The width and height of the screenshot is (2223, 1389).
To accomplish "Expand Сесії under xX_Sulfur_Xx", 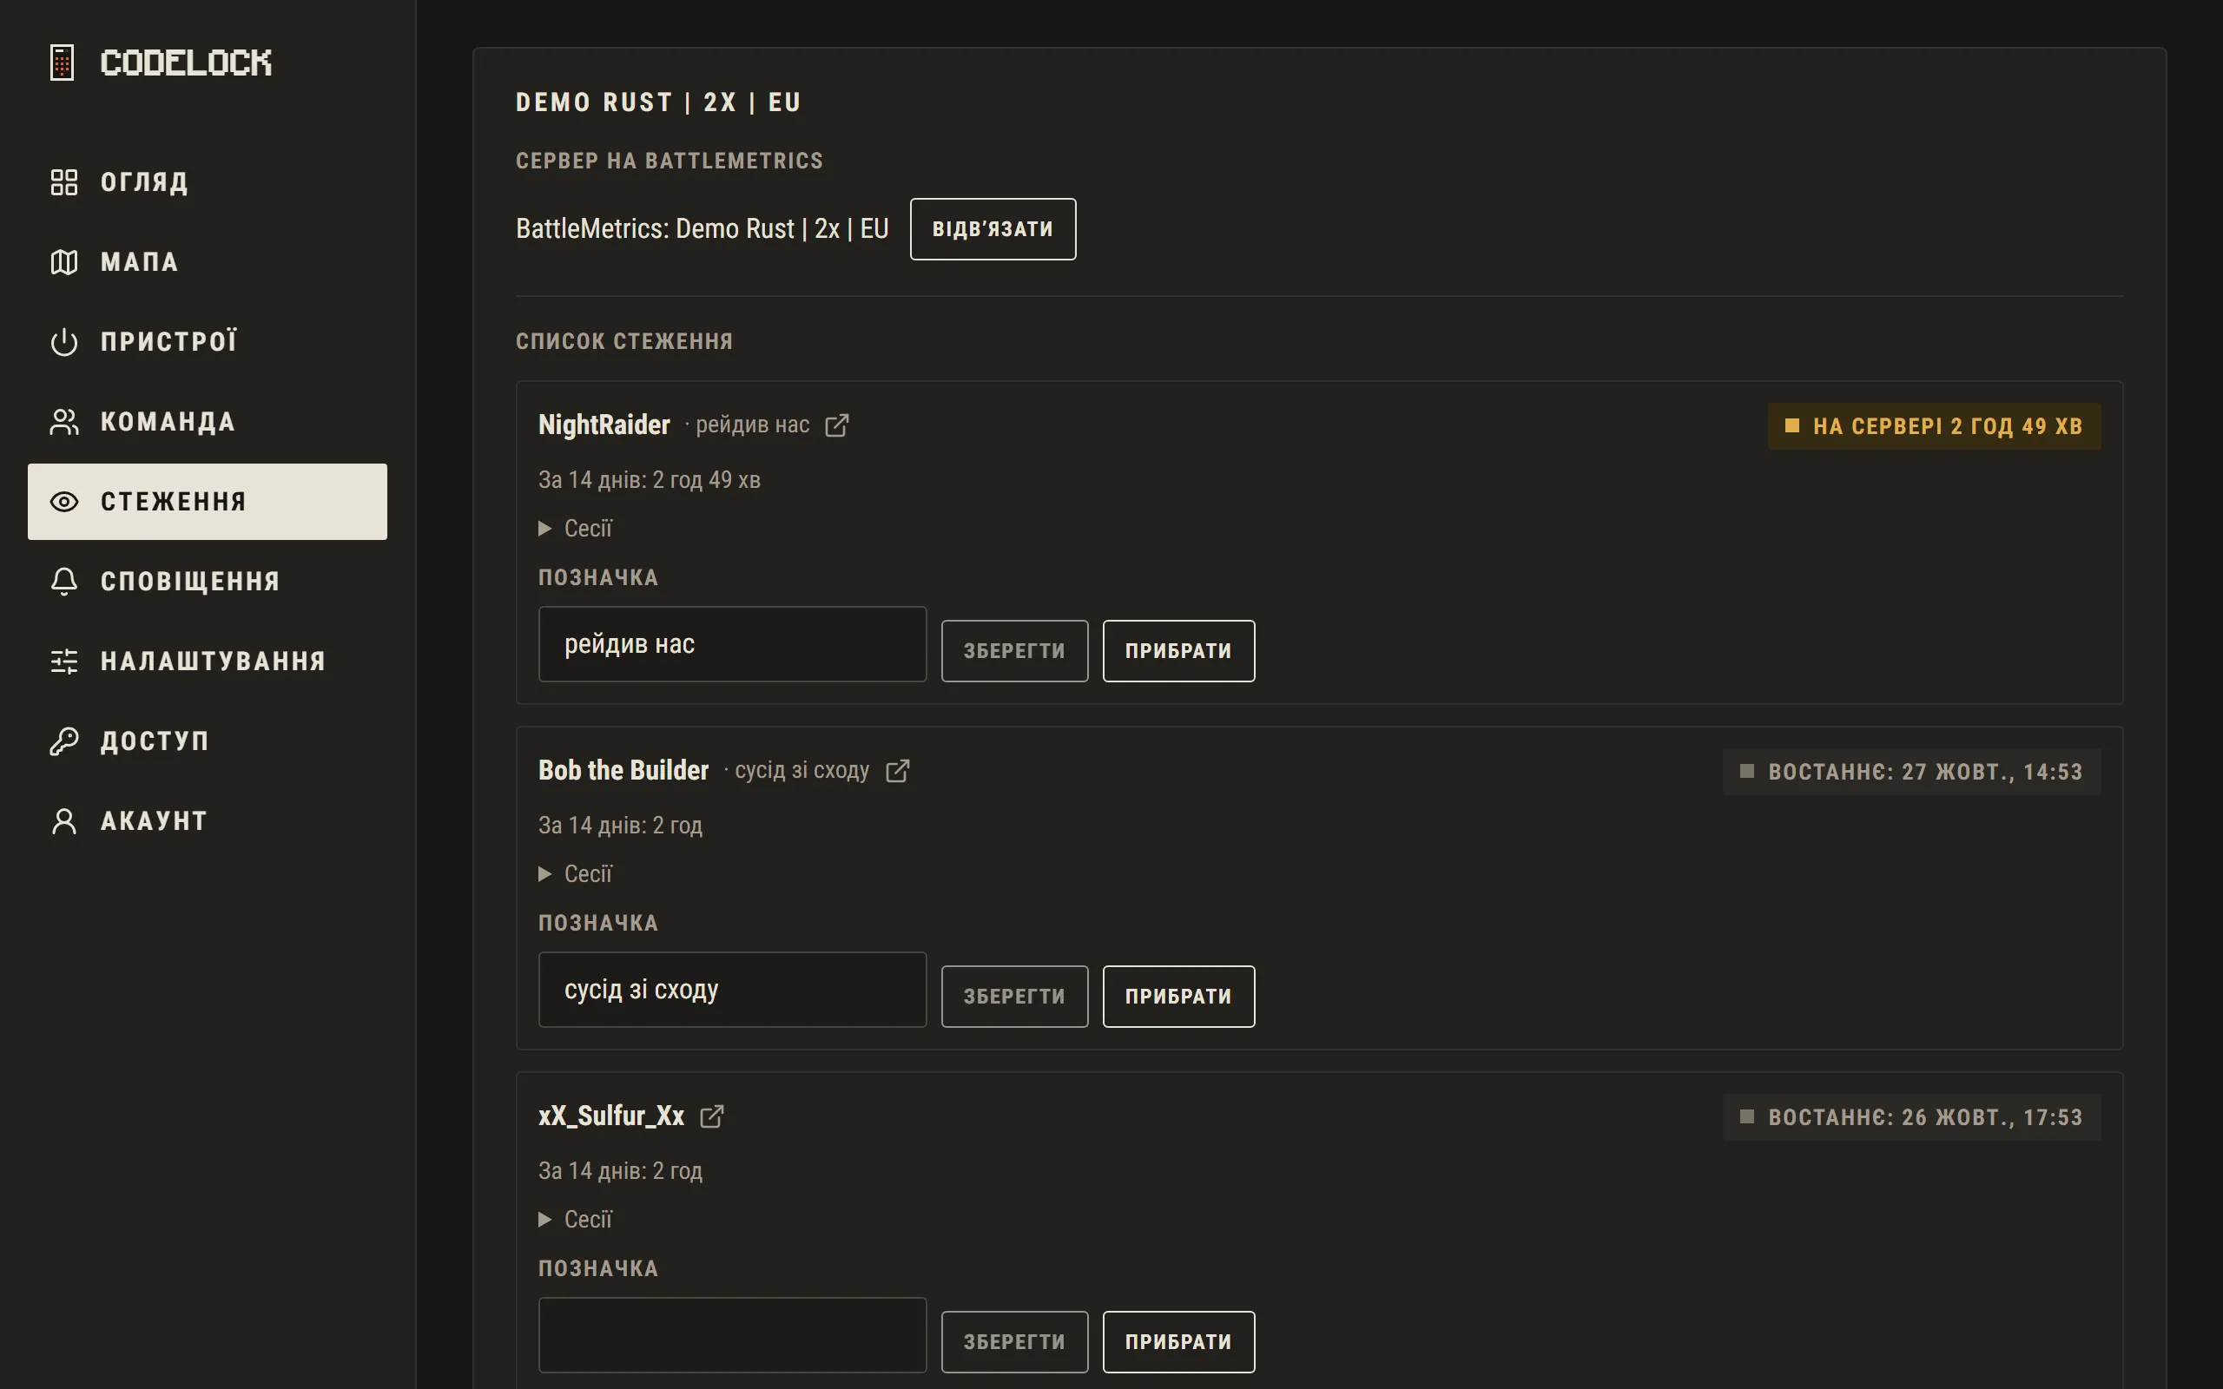I will pos(575,1219).
